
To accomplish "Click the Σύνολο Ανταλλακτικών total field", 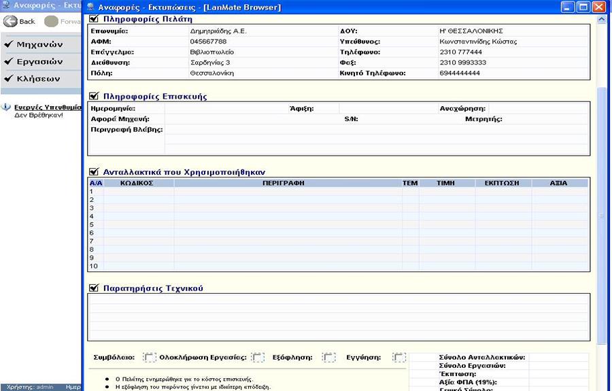I will [558, 358].
